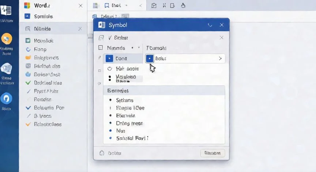Click the chevron in Symbol title bar
The height and width of the screenshot is (172, 316).
click(x=210, y=25)
